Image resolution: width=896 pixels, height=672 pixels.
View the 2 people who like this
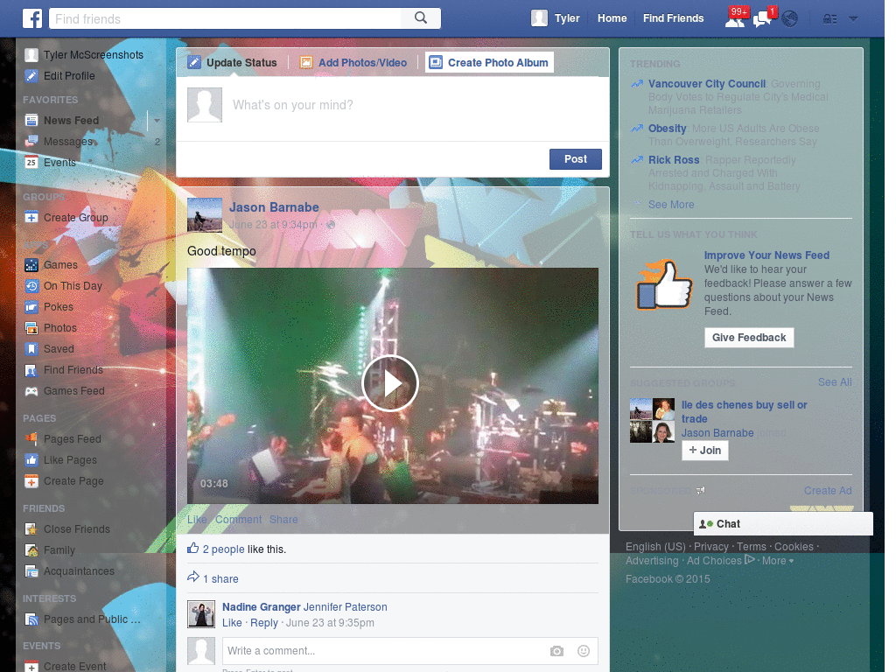[x=223, y=549]
